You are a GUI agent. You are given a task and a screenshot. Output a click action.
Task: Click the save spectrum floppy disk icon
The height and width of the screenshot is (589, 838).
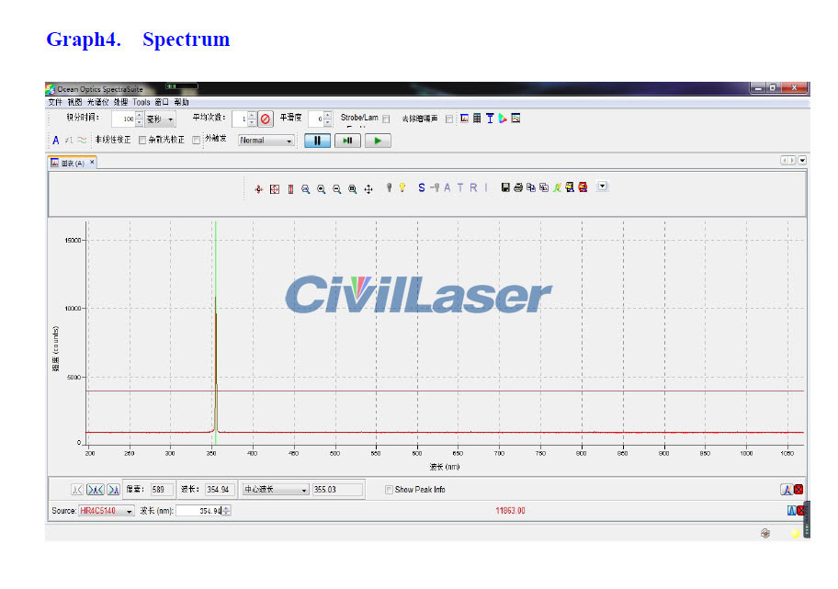[505, 187]
